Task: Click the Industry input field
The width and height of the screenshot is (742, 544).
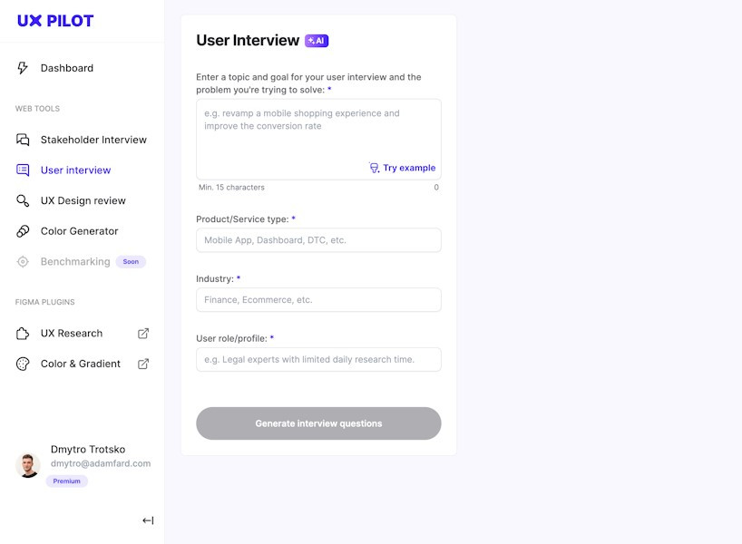Action: pos(318,300)
